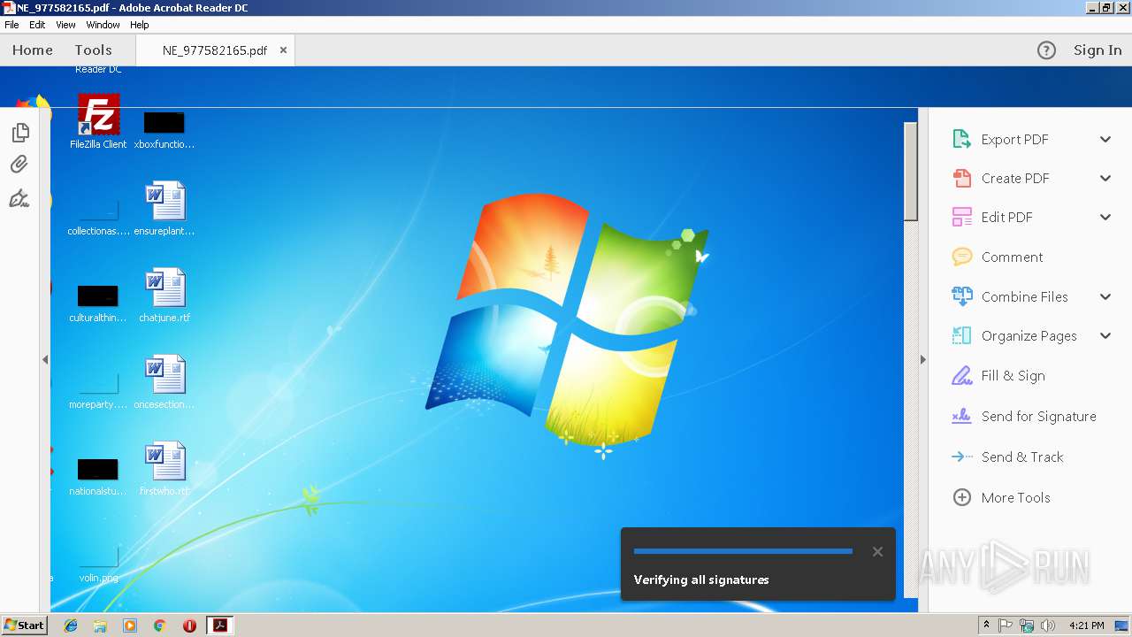Click the Comment tool label
1132x637 pixels.
click(x=1012, y=257)
